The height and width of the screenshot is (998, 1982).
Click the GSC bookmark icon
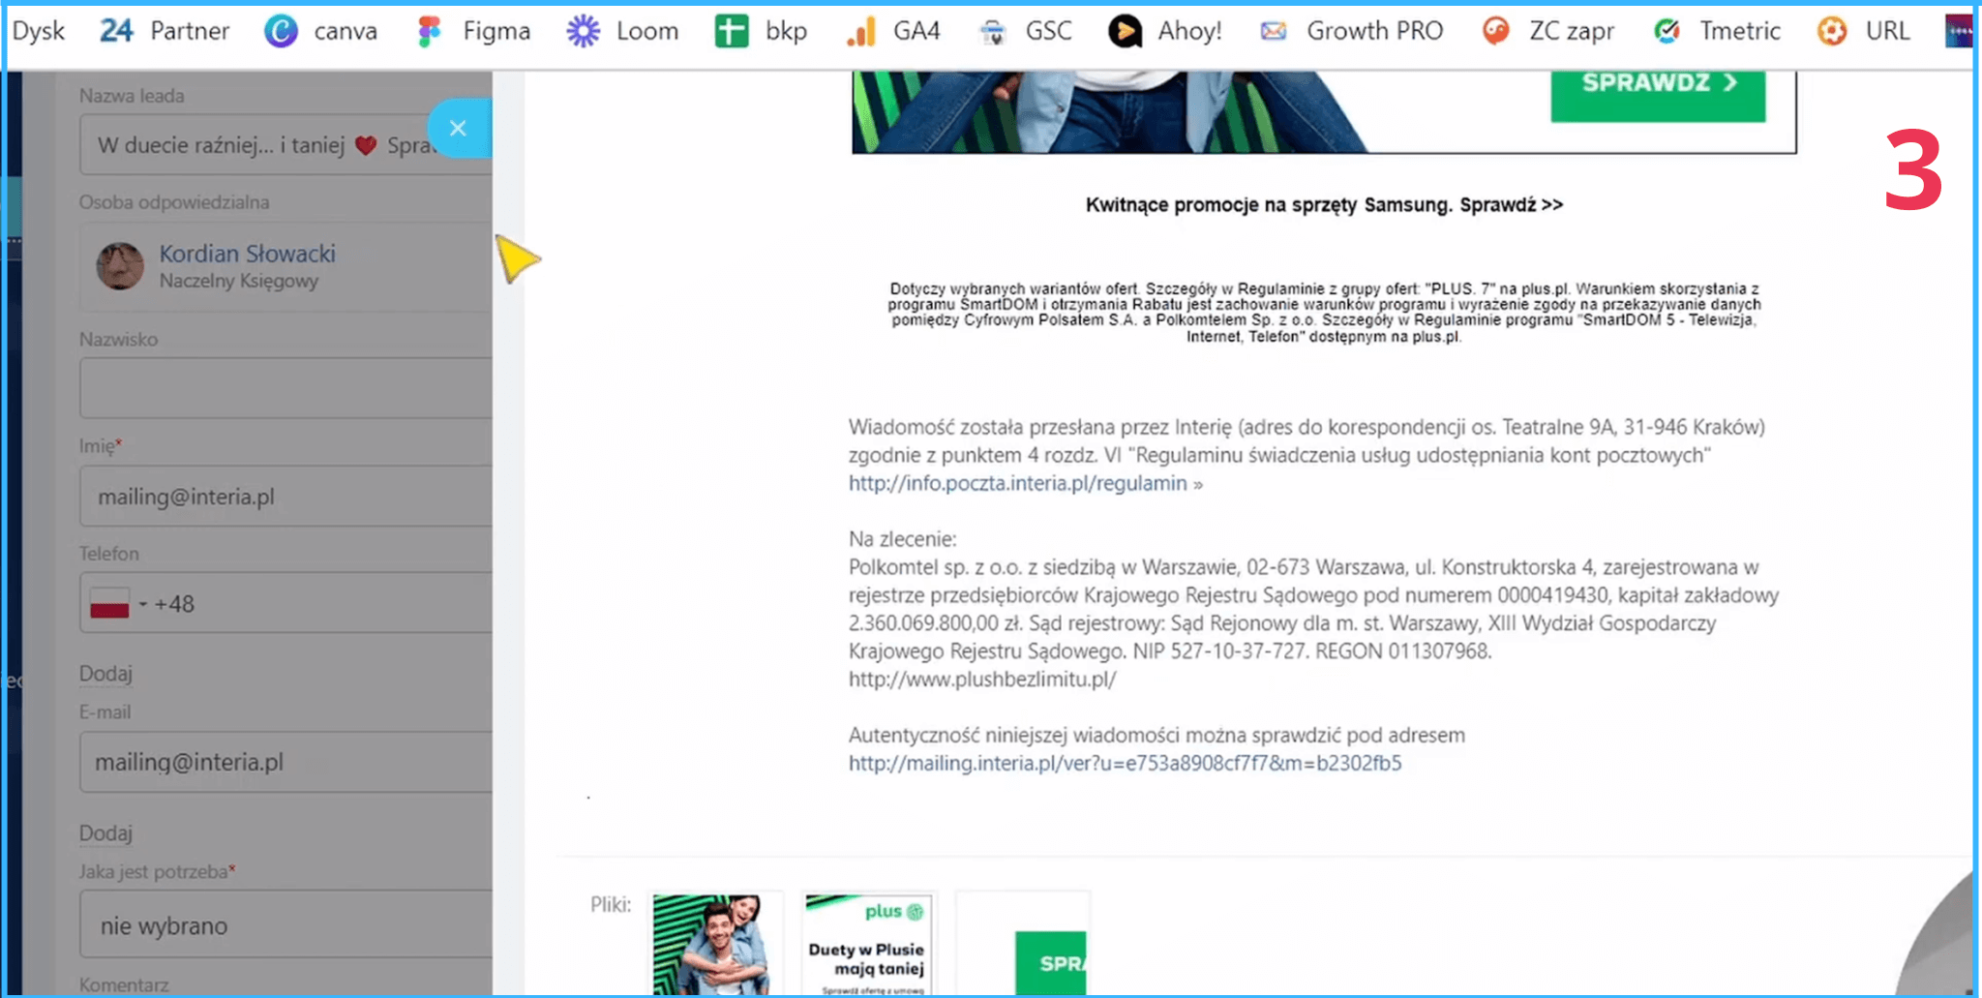pos(993,31)
